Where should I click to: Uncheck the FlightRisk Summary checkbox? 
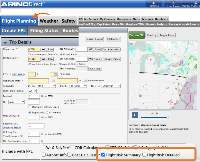[103, 155]
